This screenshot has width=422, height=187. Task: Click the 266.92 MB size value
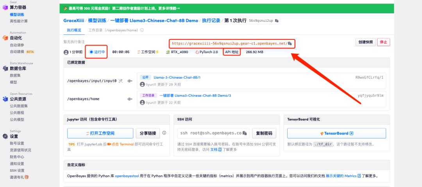[255, 52]
